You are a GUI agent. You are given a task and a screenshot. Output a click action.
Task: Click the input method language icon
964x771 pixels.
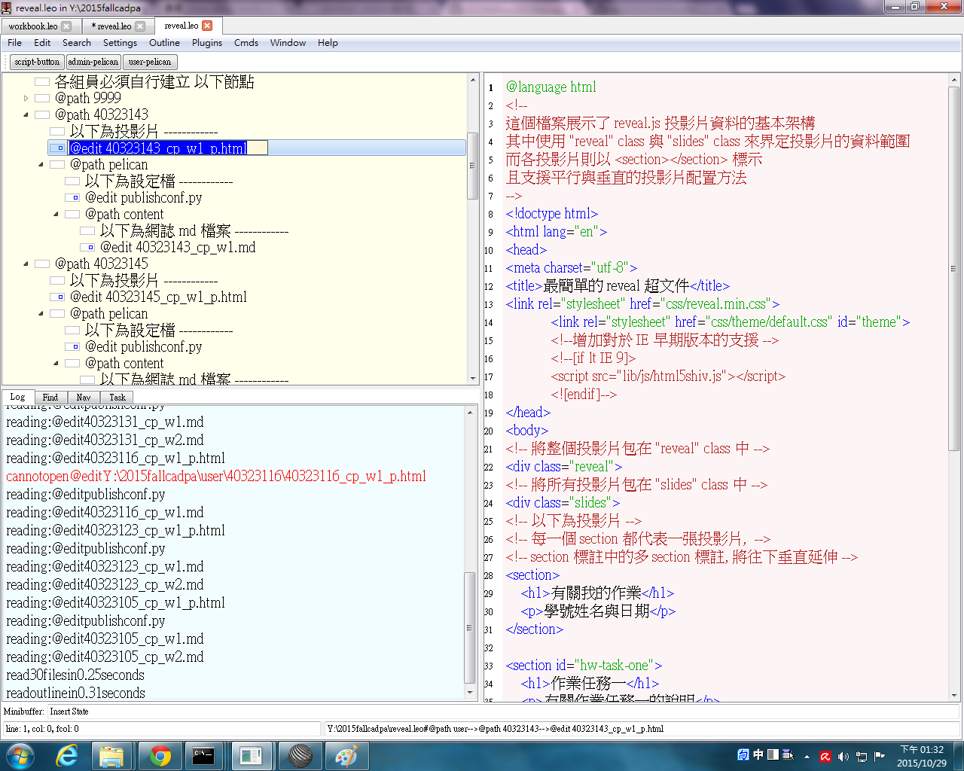[x=743, y=754]
